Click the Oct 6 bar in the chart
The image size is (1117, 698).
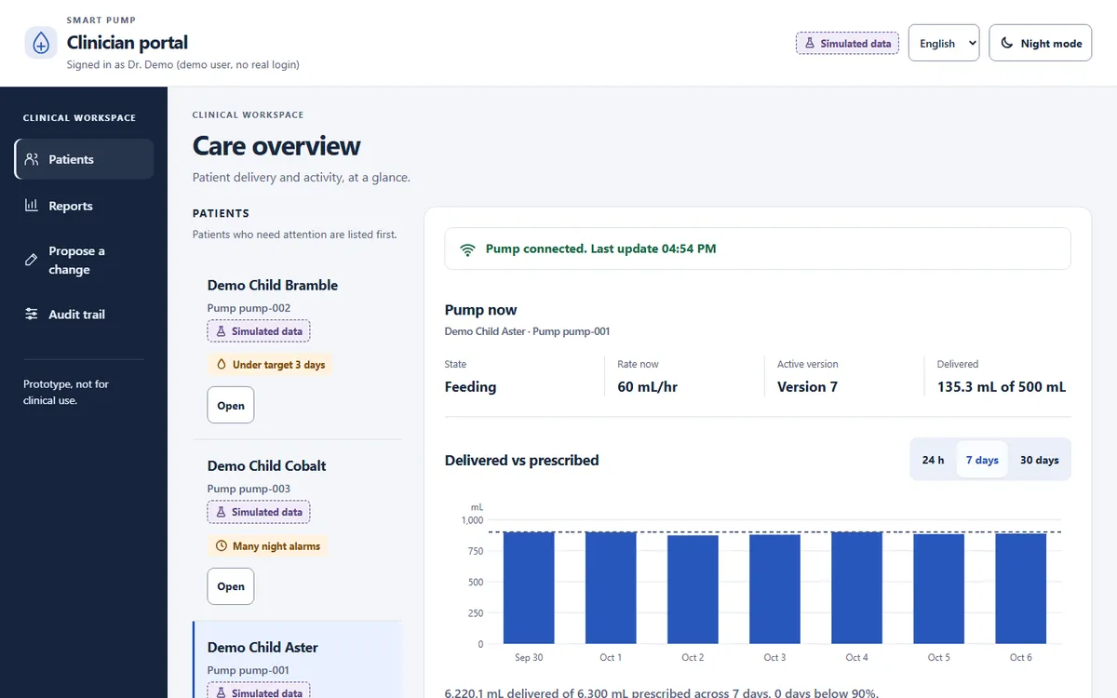point(1021,588)
